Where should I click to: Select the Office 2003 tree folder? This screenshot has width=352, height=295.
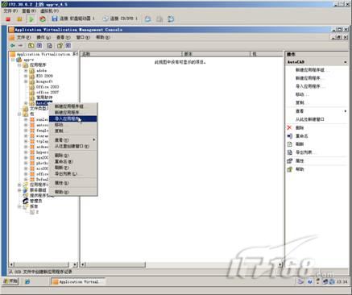48,87
